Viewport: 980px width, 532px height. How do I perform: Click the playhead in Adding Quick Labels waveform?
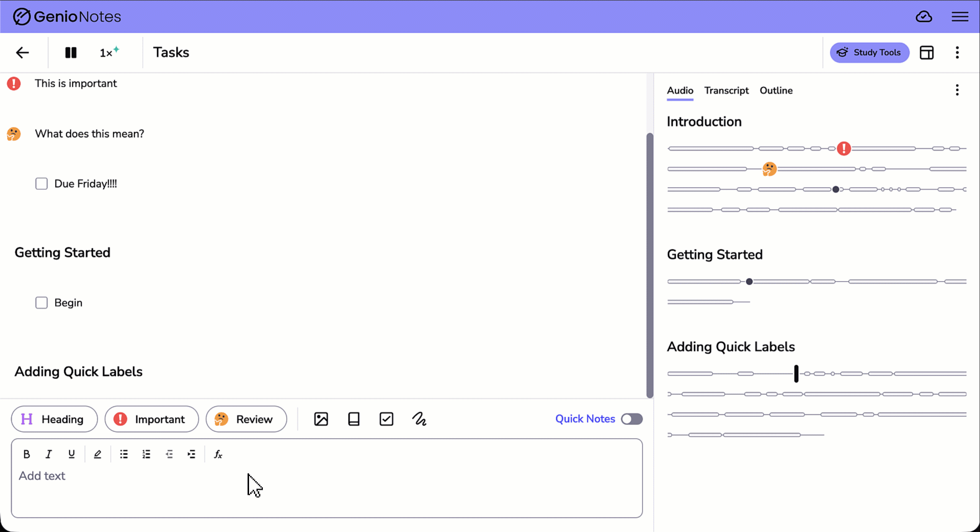tap(796, 373)
